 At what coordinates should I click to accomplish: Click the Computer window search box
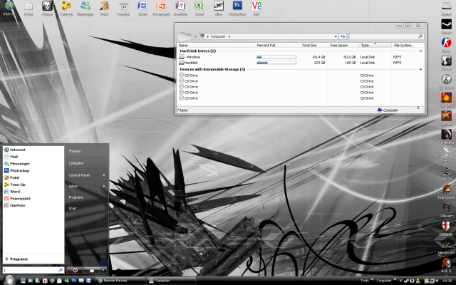pyautogui.click(x=386, y=36)
